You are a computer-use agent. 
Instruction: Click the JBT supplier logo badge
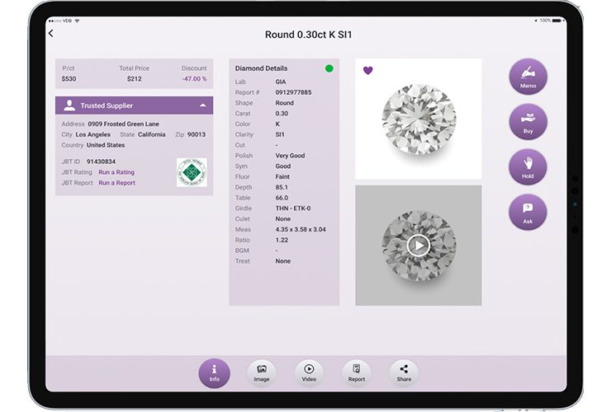(x=192, y=172)
